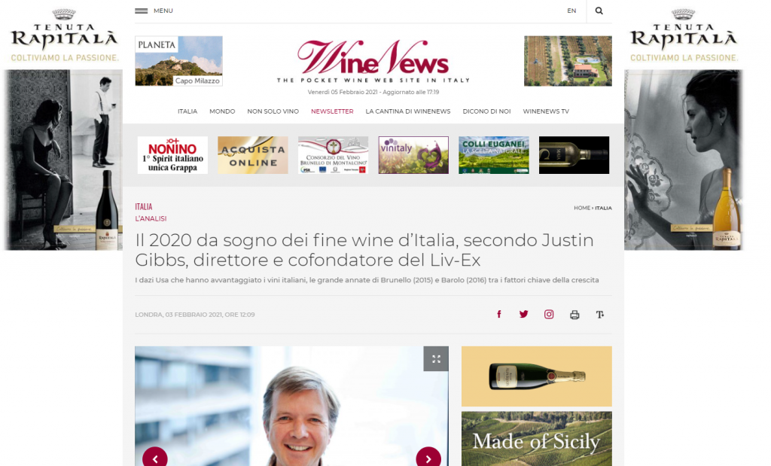Go to the previous slideshow photo
Viewport: 771px width, 466px height.
point(155,458)
